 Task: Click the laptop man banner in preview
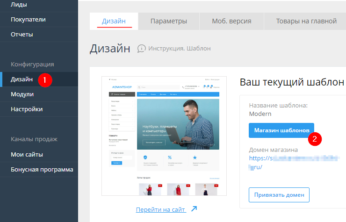178,124
